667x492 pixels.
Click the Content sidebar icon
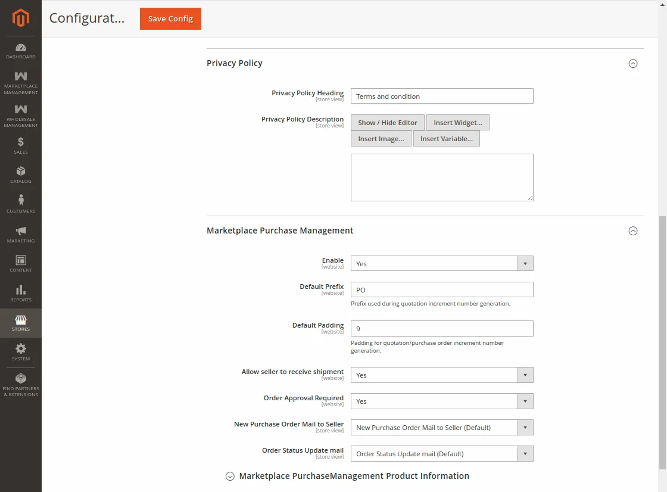pyautogui.click(x=21, y=262)
